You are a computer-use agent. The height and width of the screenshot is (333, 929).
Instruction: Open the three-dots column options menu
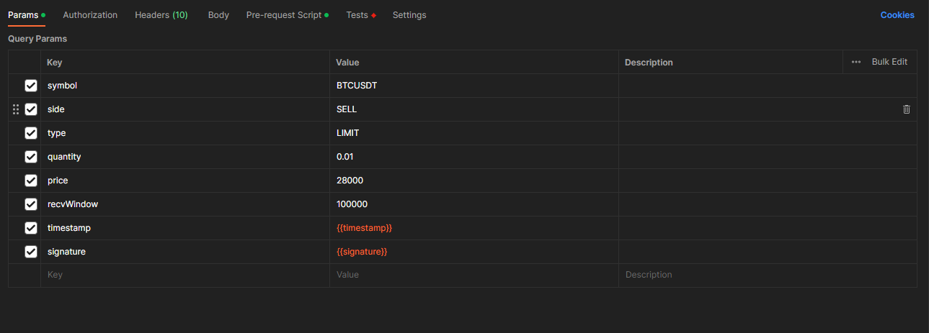point(855,62)
